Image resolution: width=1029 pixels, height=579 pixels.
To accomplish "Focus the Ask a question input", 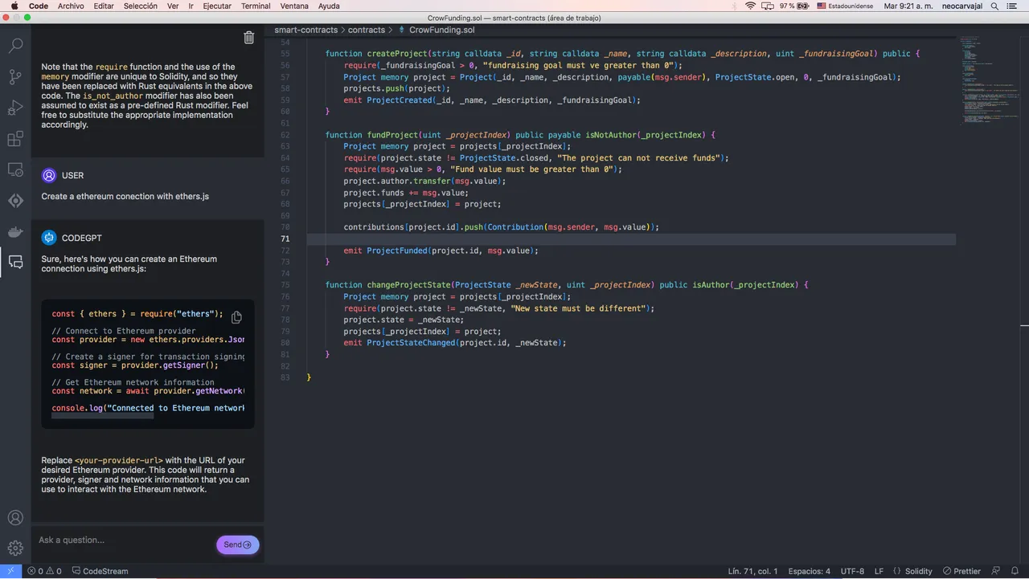I will click(x=125, y=540).
